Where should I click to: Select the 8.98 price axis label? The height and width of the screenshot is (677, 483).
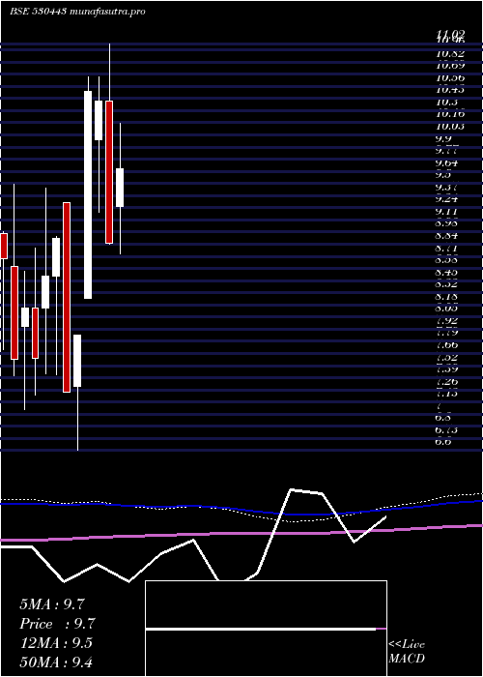(446, 223)
